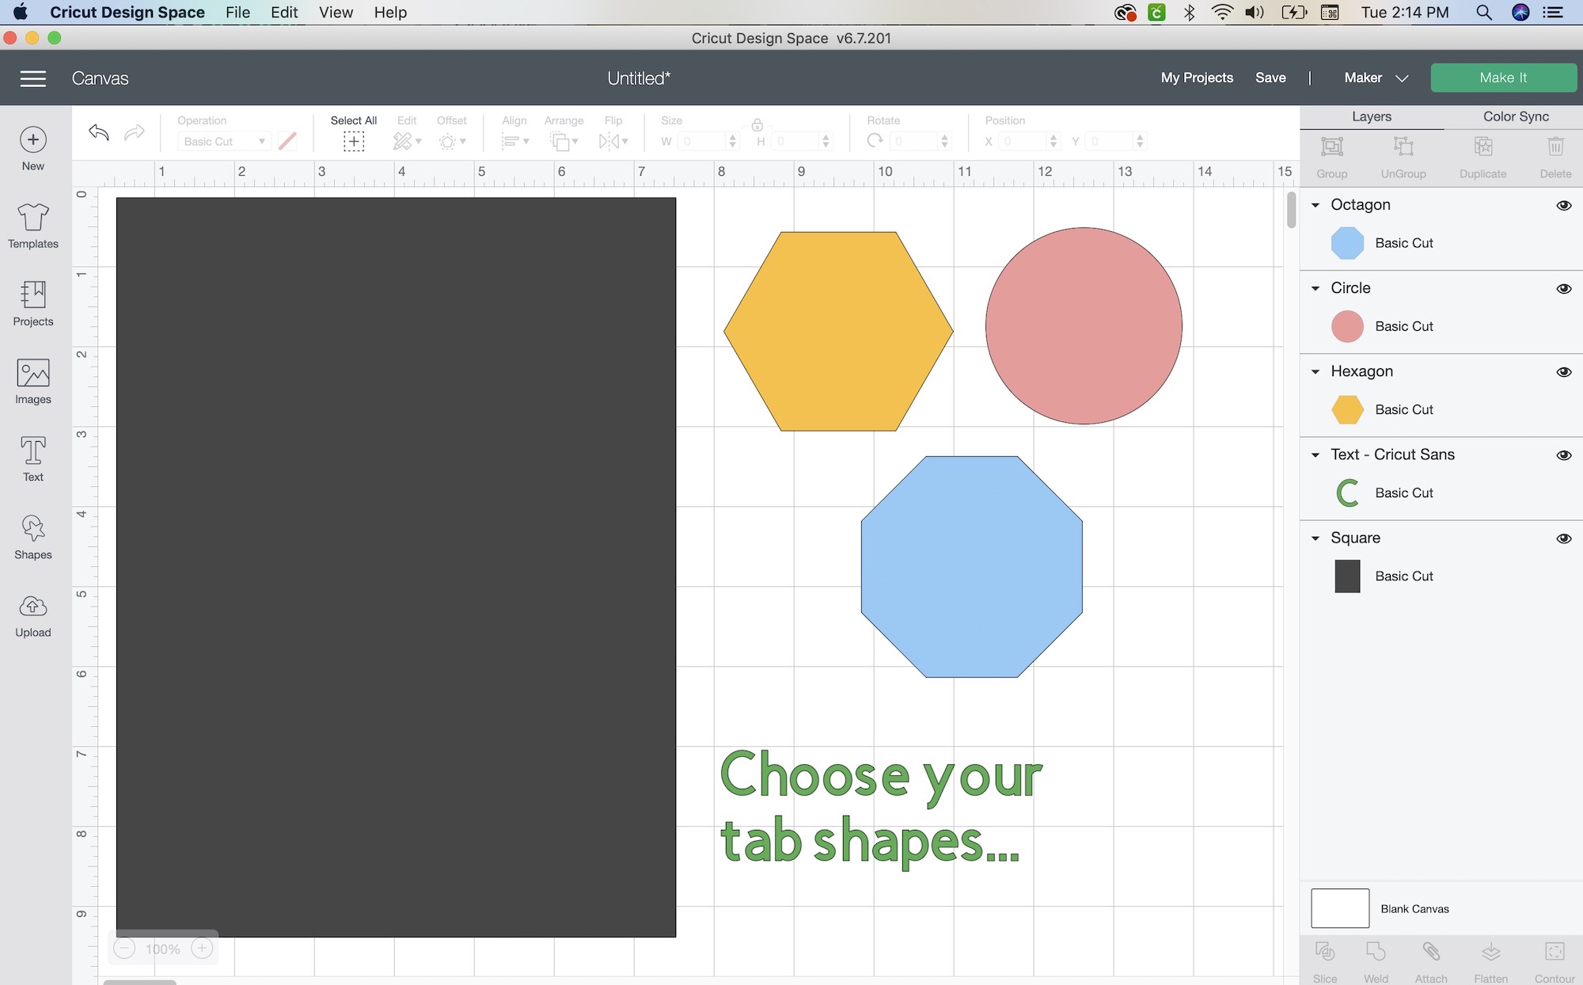
Task: Hide the Circle layer
Action: 1564,289
